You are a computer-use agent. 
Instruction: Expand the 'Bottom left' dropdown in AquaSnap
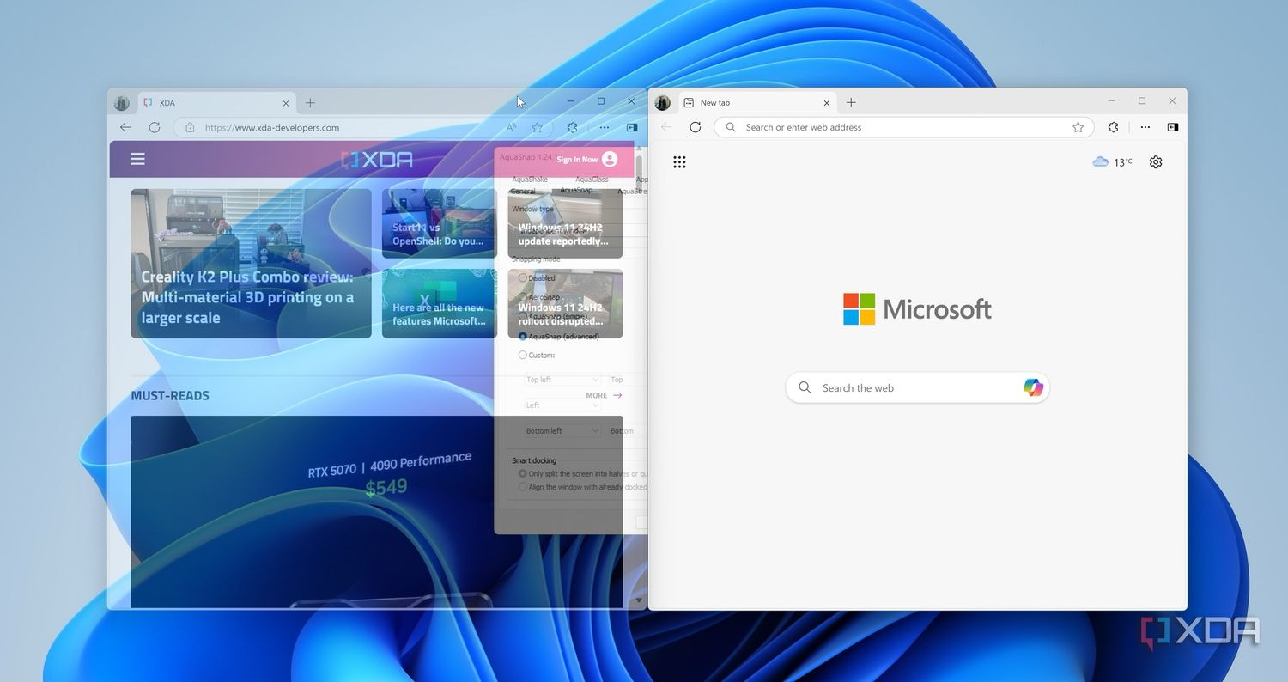562,431
